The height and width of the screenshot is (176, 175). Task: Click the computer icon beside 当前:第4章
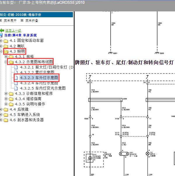tap(1, 35)
